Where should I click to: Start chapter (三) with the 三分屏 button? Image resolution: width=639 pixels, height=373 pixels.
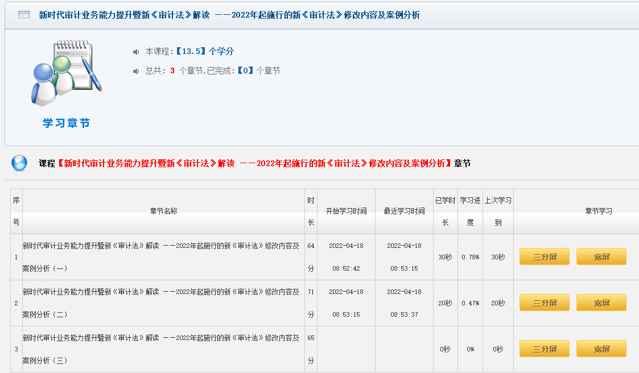click(544, 349)
